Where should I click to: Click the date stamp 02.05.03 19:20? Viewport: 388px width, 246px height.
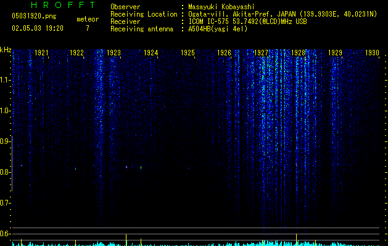[38, 28]
